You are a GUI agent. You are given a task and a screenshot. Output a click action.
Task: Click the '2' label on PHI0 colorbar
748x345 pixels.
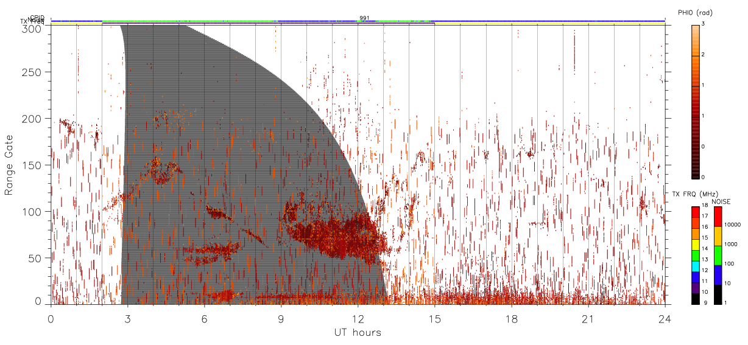[x=704, y=55]
